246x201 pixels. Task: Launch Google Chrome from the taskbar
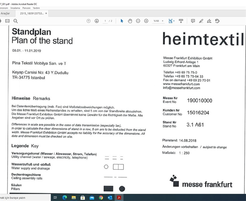pyautogui.click(x=101, y=198)
